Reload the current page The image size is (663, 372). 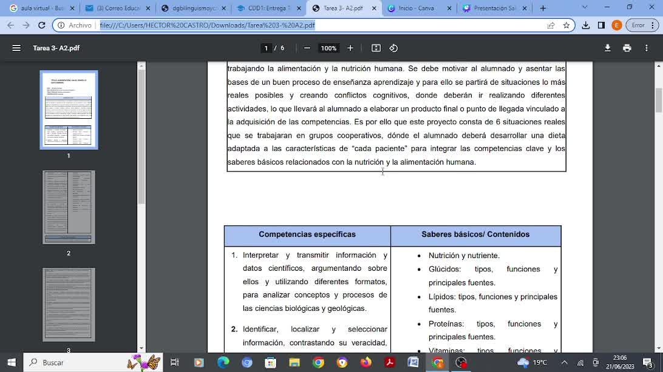click(x=41, y=25)
